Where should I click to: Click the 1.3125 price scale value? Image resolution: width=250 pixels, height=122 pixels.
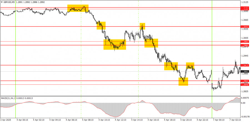245,2
